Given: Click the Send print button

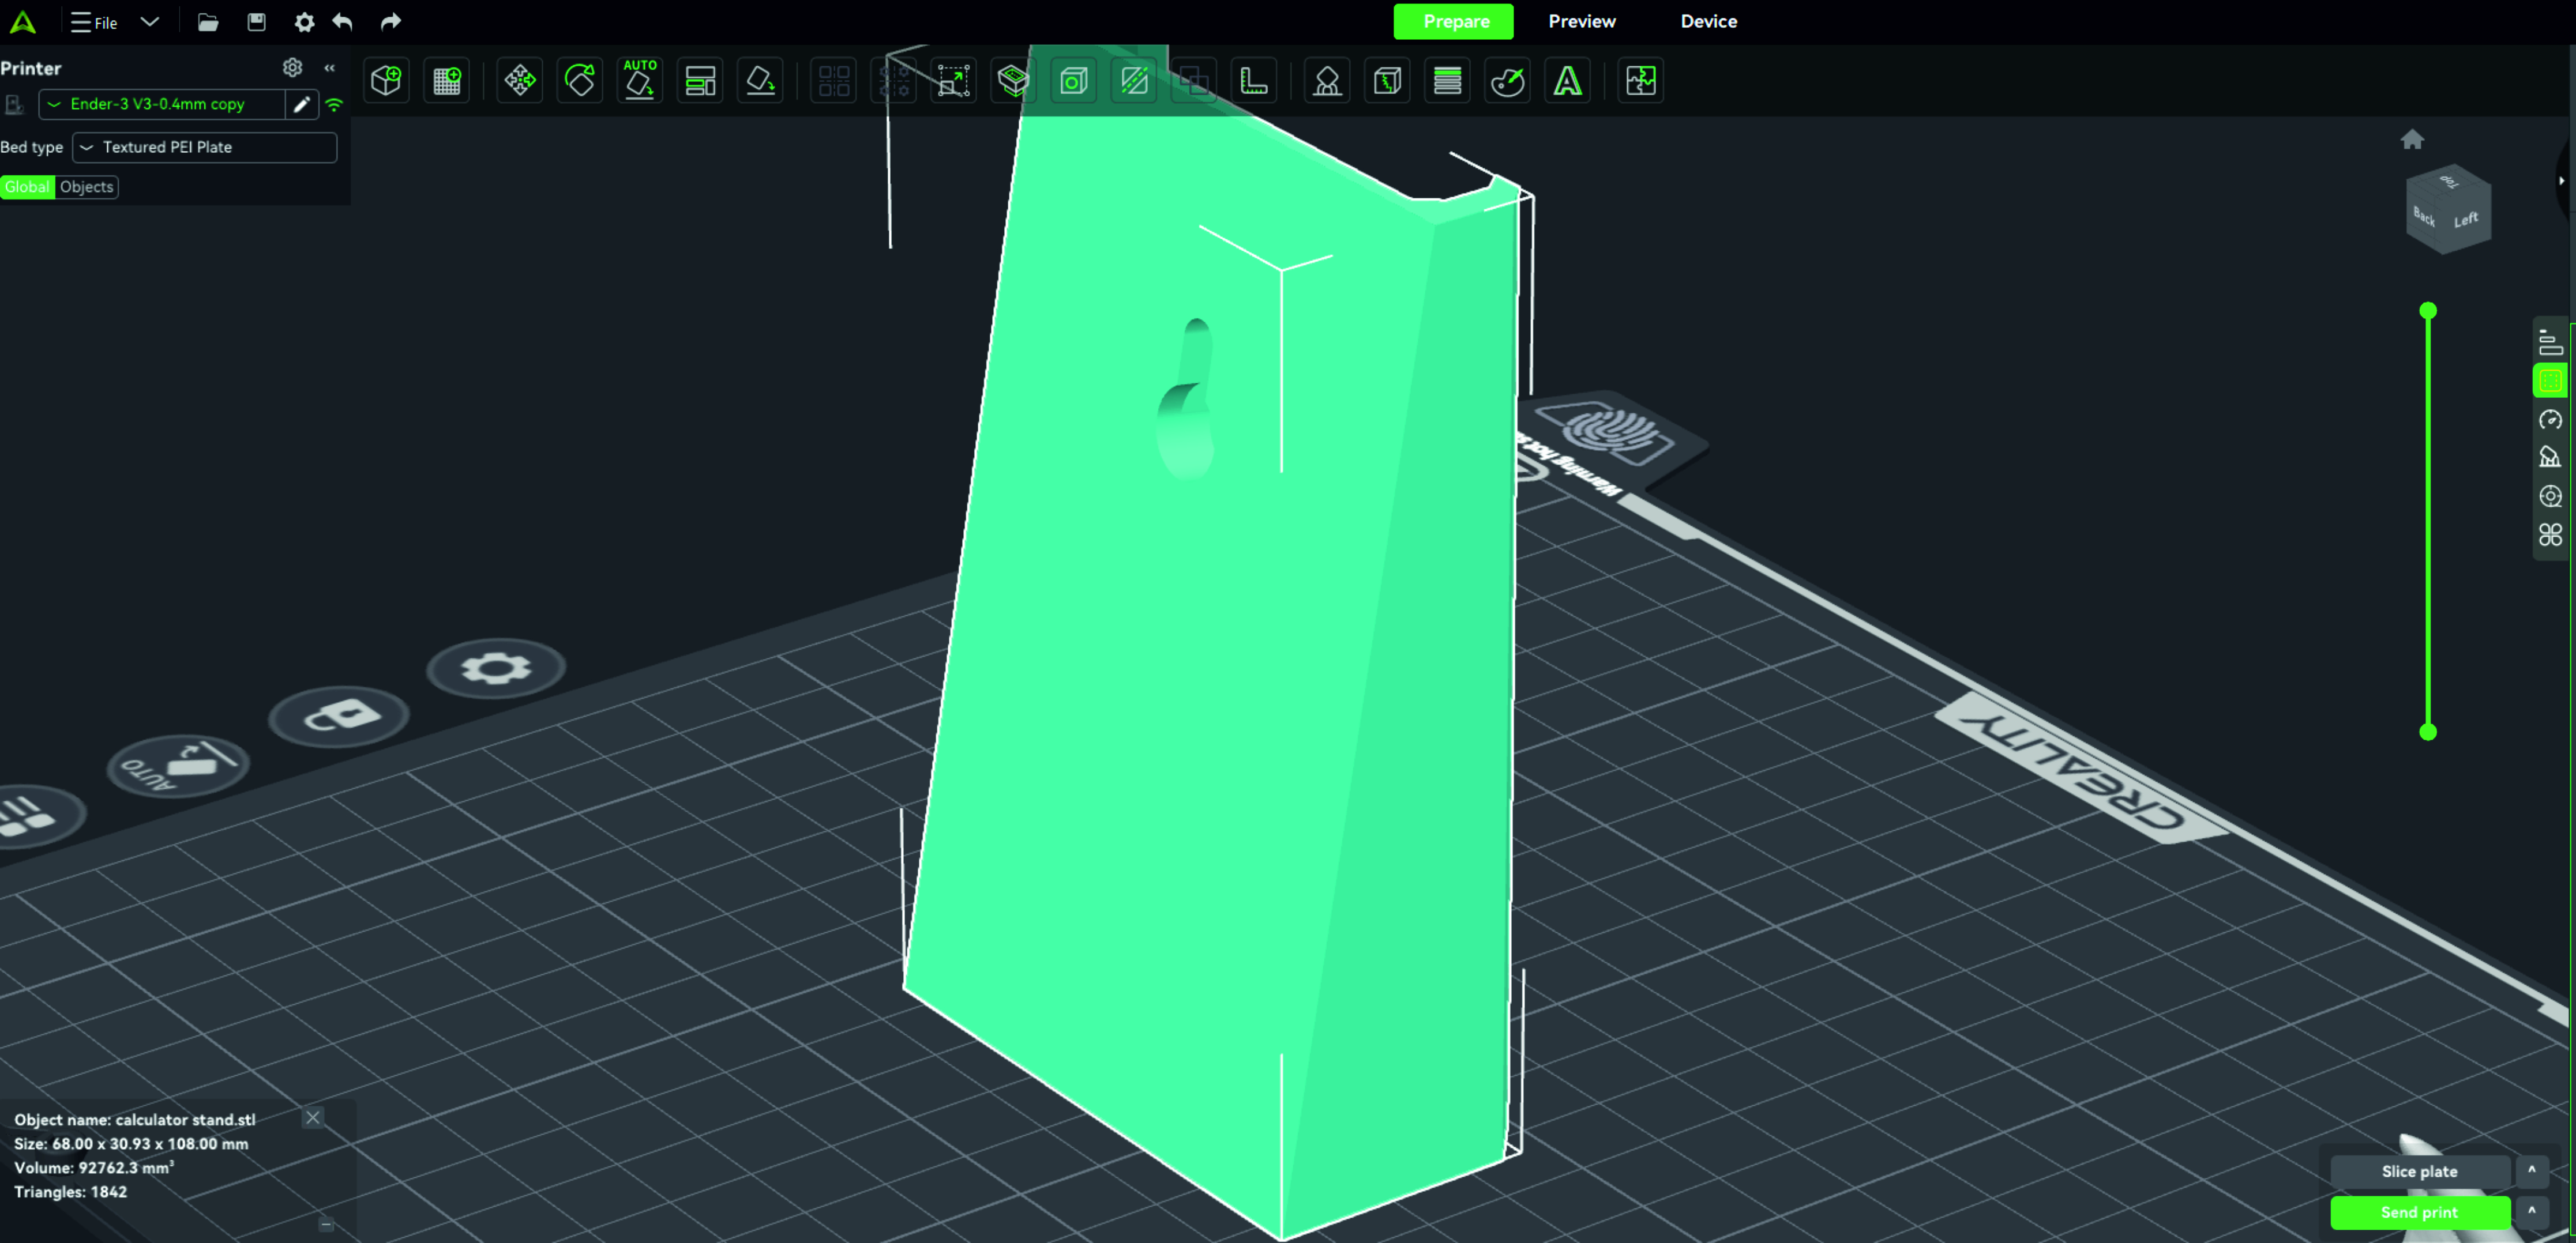Looking at the screenshot, I should [x=2419, y=1212].
